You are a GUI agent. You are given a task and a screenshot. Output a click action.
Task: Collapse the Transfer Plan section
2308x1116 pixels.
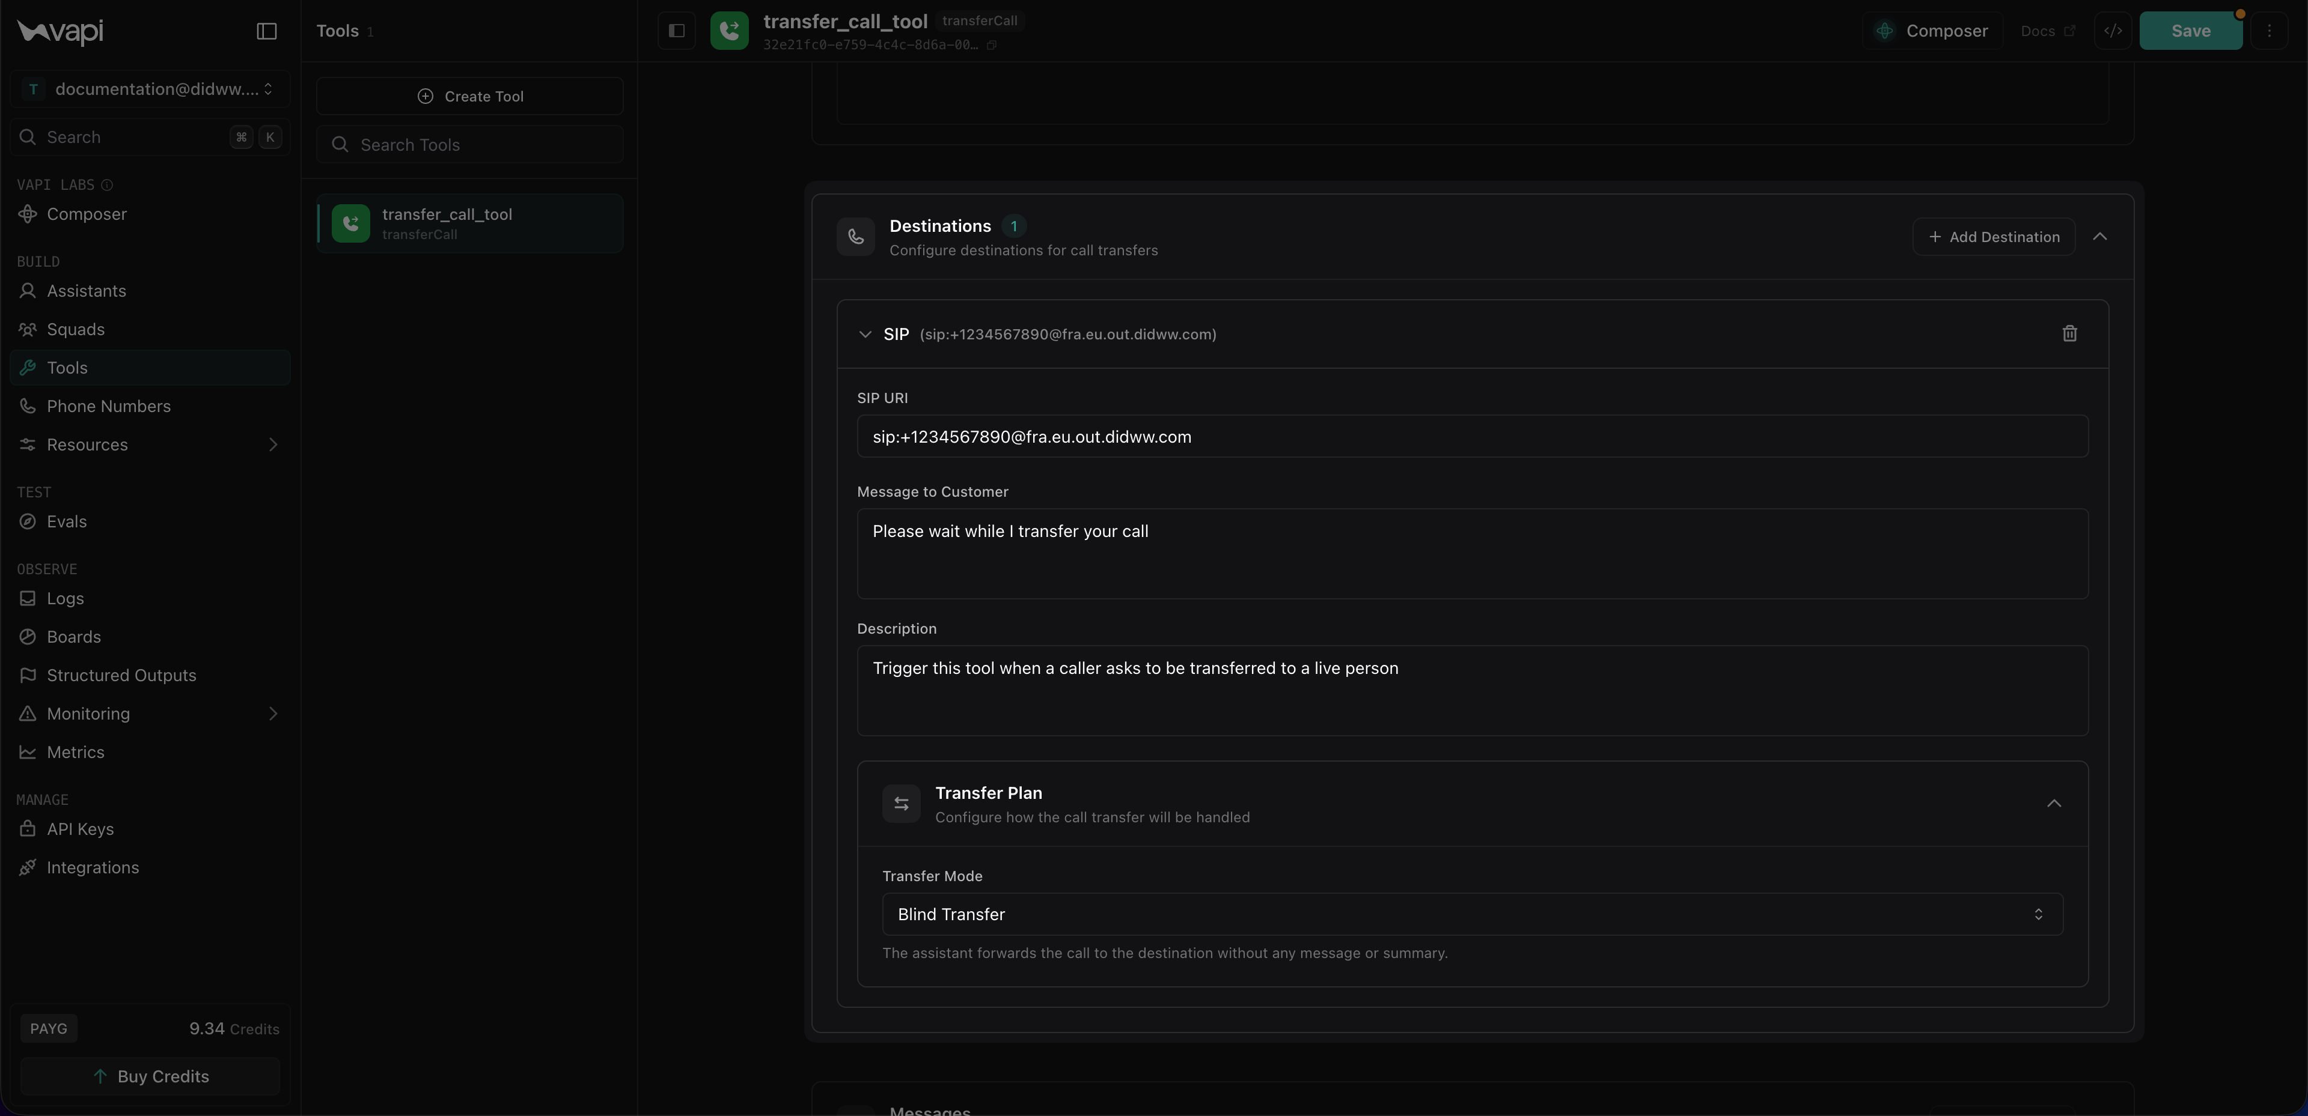(2054, 804)
